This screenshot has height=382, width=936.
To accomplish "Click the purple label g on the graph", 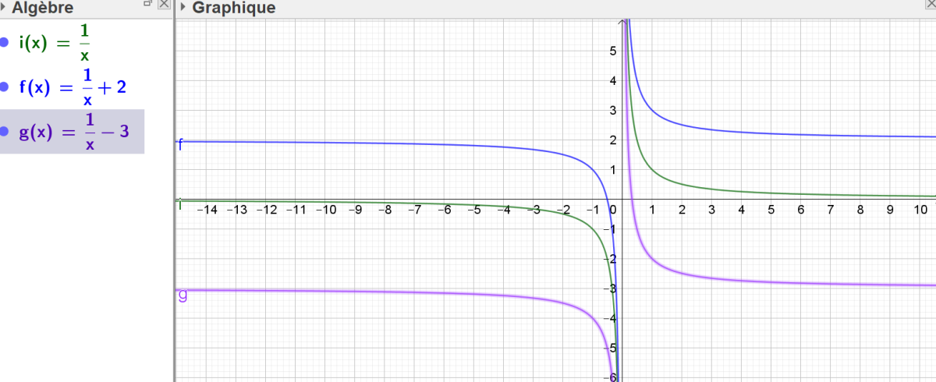I will pos(183,295).
